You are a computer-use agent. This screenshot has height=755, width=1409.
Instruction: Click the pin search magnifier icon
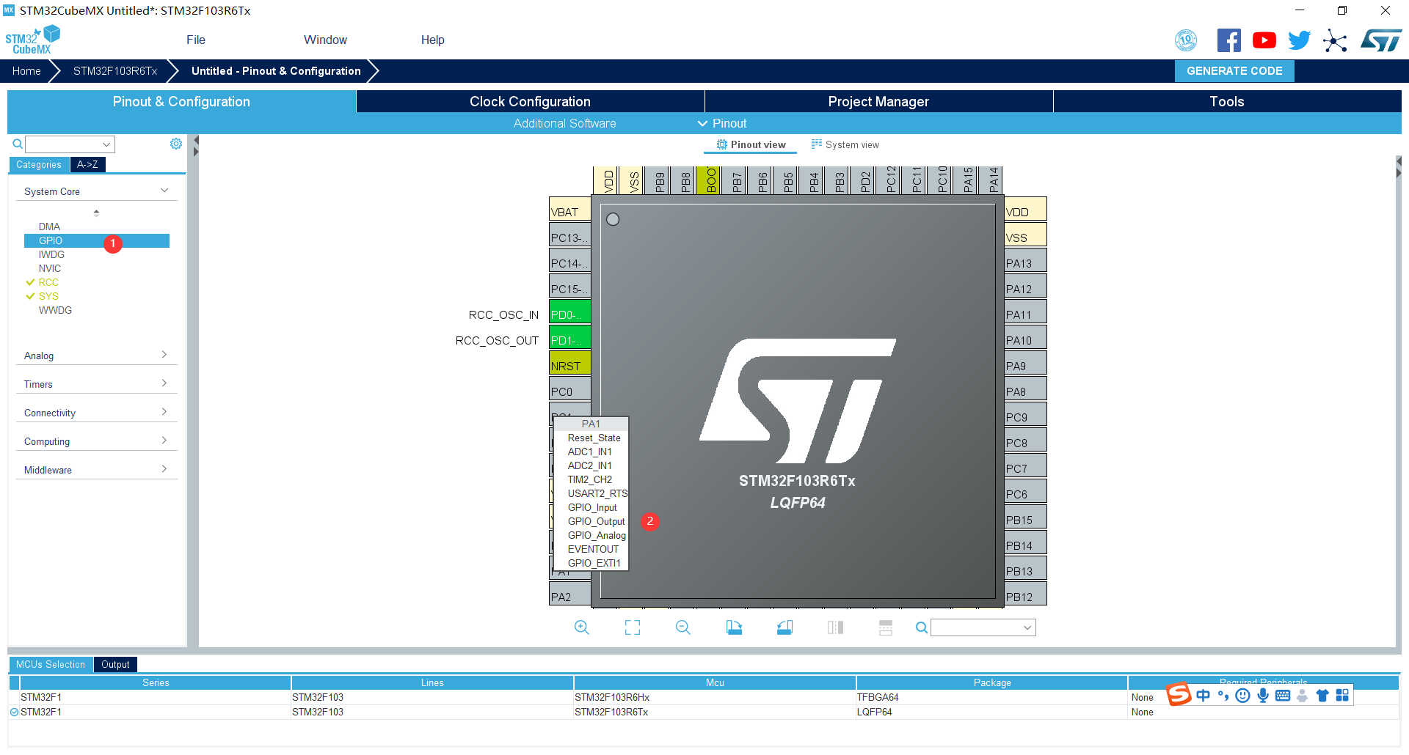(x=922, y=627)
